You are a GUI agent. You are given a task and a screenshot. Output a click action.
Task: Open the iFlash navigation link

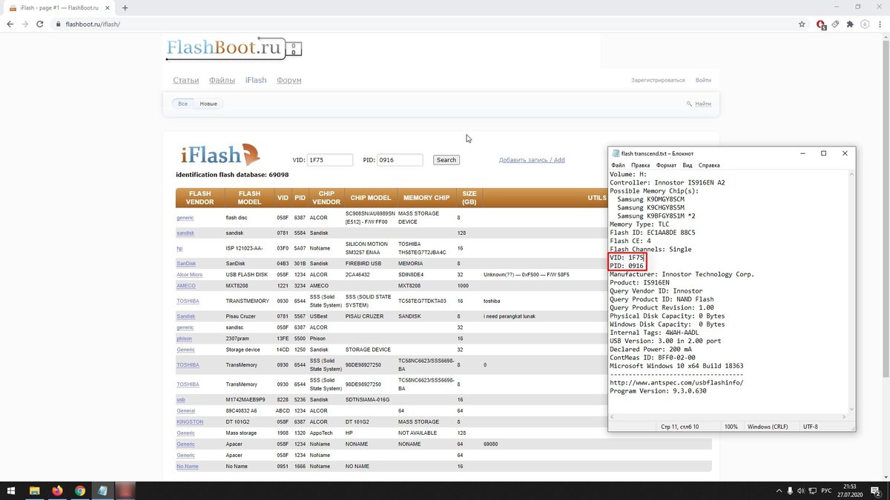[256, 80]
